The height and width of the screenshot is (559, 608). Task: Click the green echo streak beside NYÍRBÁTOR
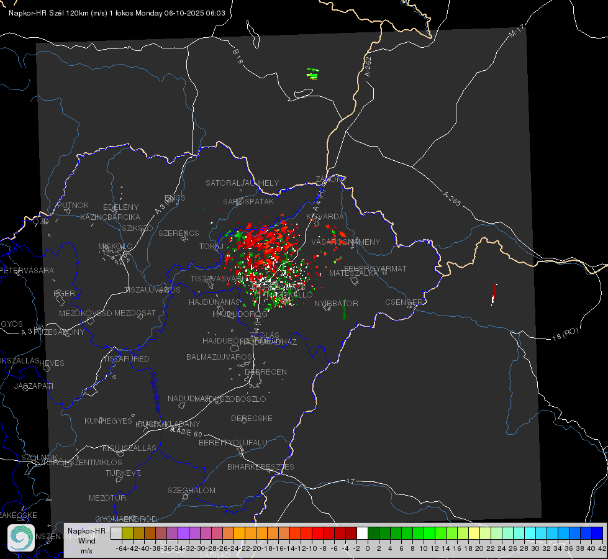tap(344, 310)
